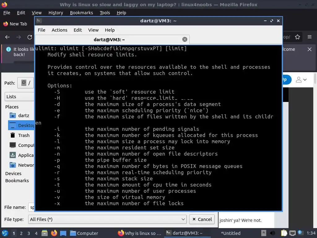317x238 pixels.
Task: Switch to Firefox window in taskbar
Action: coord(140,233)
